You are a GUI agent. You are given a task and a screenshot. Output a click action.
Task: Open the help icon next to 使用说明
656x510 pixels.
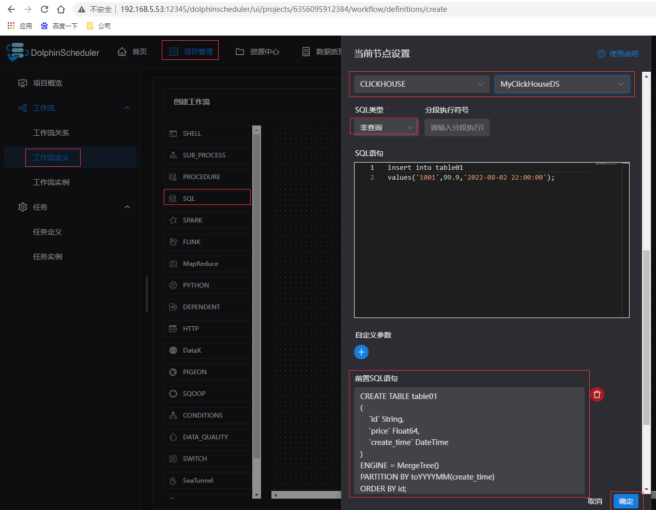point(602,54)
